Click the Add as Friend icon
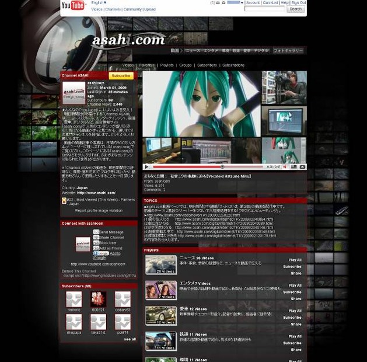This screenshot has height=362, width=367. 96,248
